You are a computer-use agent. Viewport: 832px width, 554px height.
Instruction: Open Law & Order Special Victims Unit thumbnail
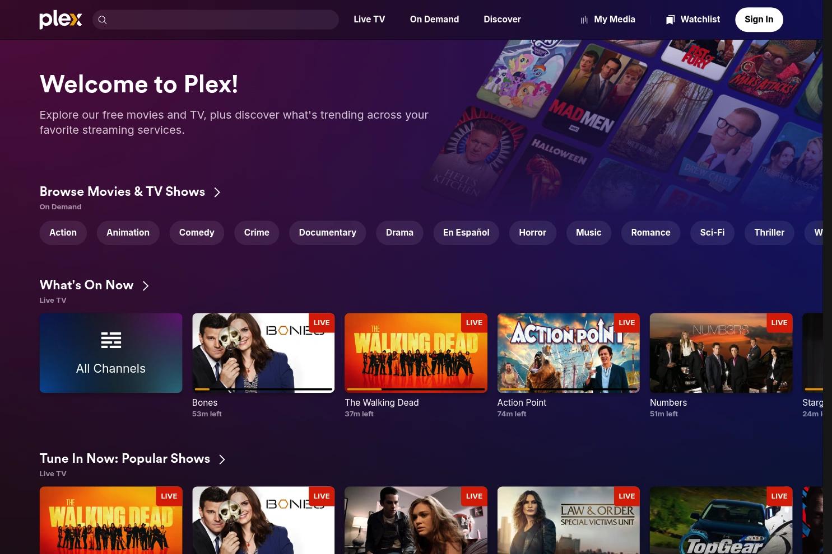[569, 520]
